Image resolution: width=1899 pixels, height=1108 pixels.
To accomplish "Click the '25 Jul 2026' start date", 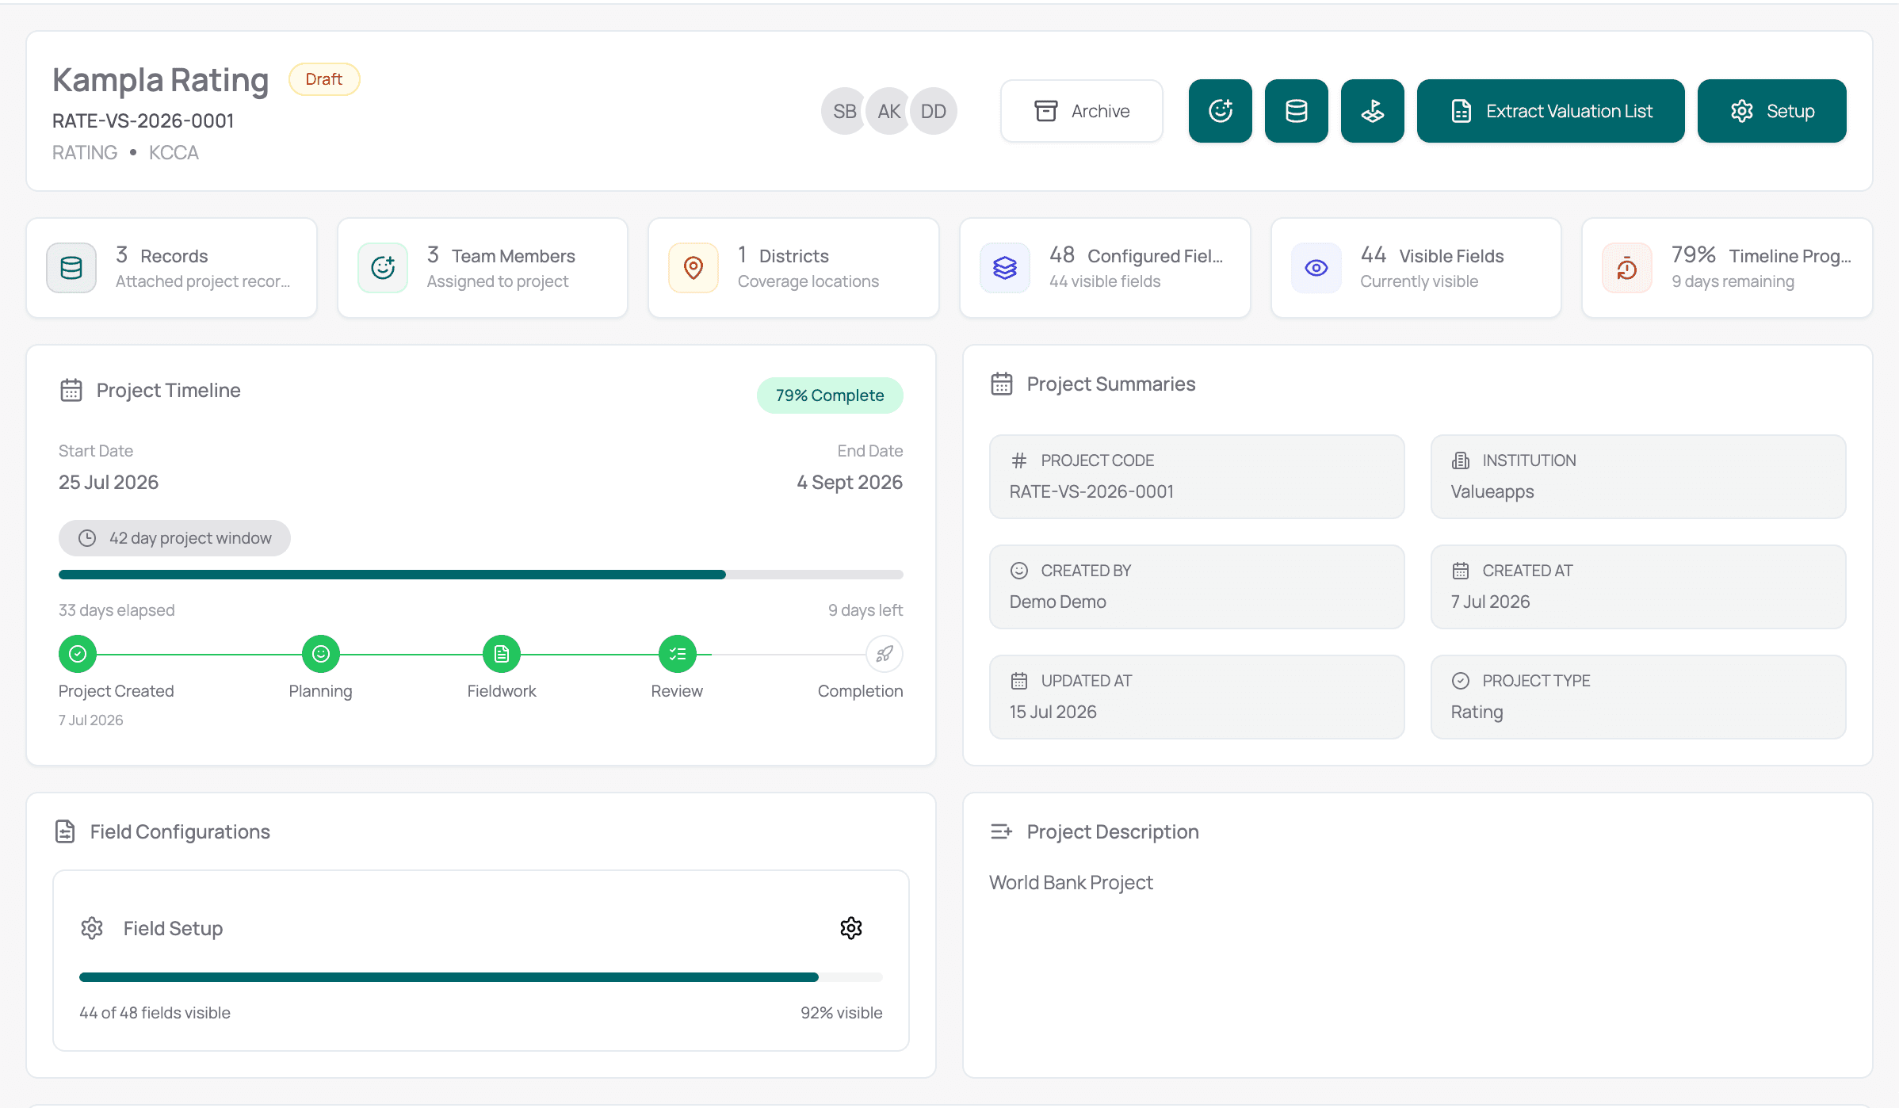I will pyautogui.click(x=109, y=482).
